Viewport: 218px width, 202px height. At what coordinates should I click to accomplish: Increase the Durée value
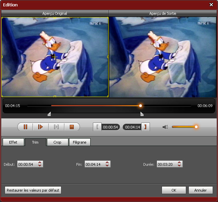pos(179,163)
